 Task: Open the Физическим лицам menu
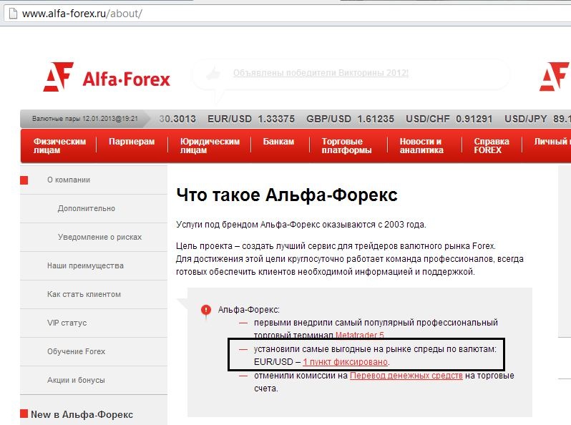(59, 146)
